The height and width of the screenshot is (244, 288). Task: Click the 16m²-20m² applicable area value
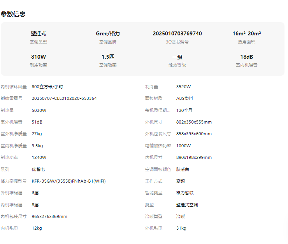246,34
